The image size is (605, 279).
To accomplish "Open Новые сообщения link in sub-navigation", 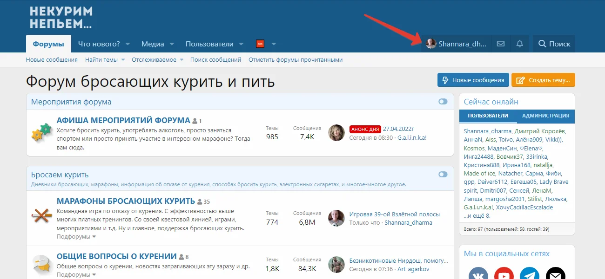I will click(52, 59).
